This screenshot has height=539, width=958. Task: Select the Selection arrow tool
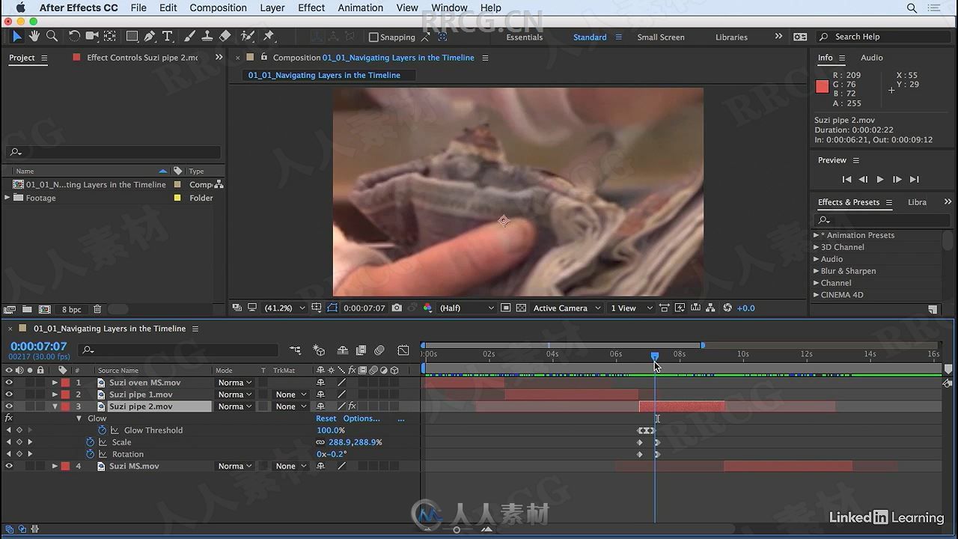[x=17, y=36]
